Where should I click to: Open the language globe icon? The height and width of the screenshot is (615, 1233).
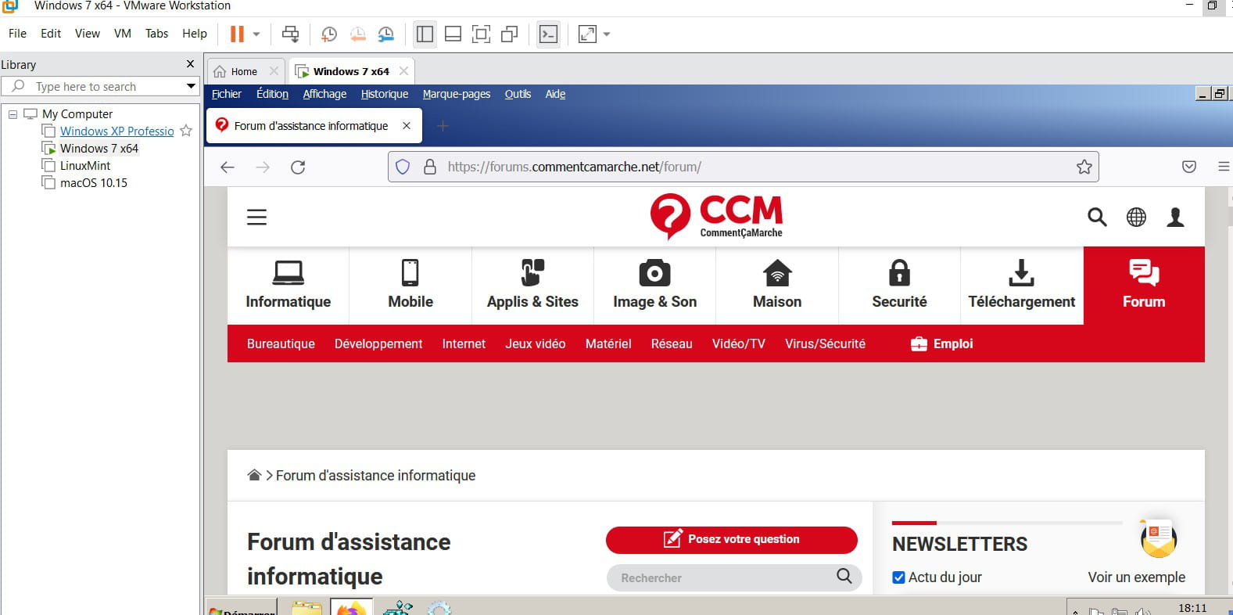(x=1136, y=217)
